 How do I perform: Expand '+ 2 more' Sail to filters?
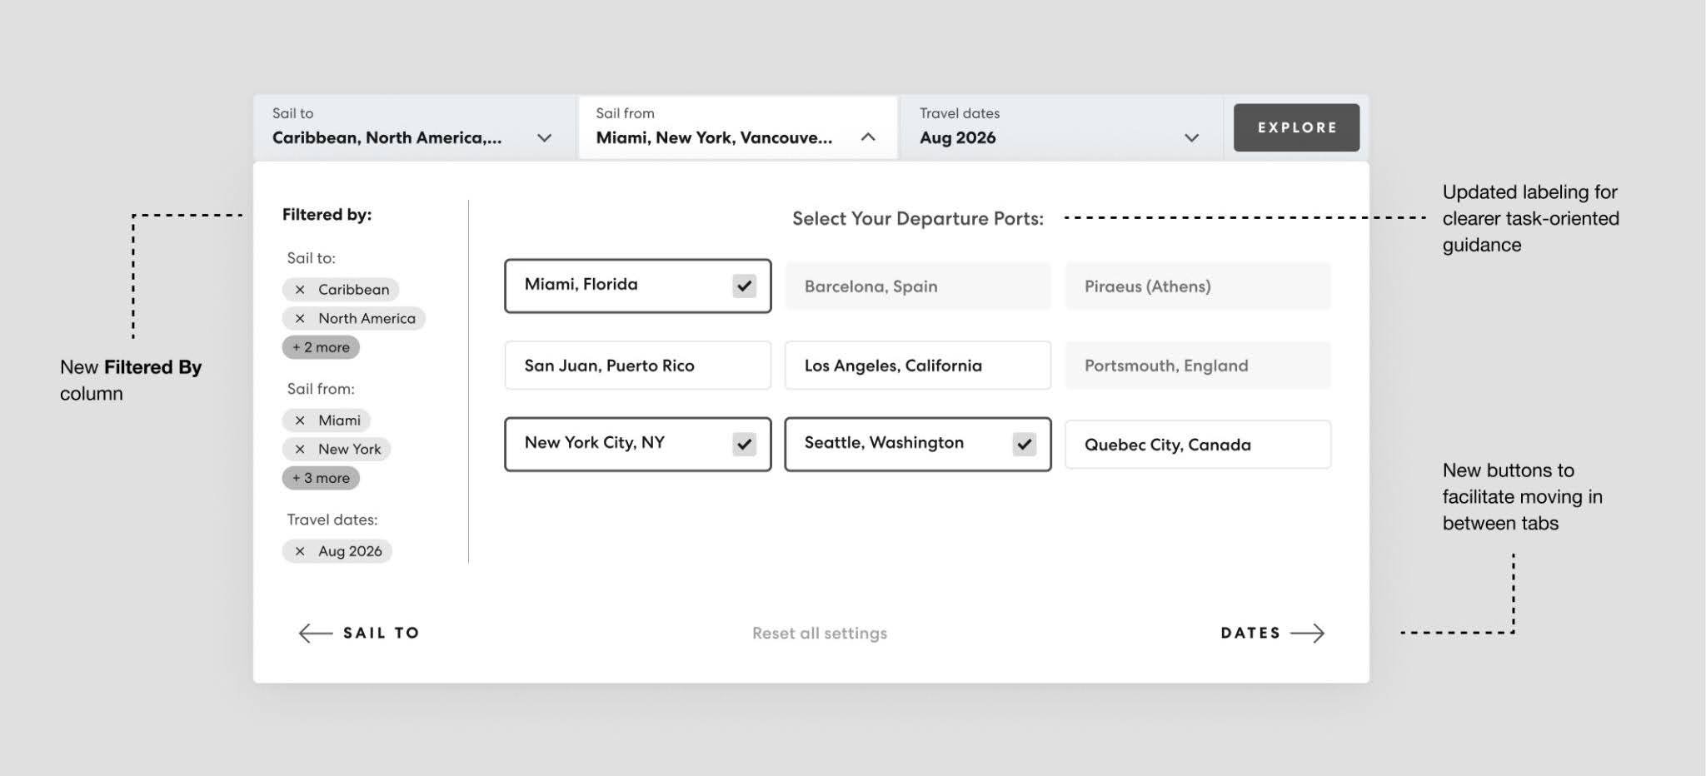pos(321,347)
